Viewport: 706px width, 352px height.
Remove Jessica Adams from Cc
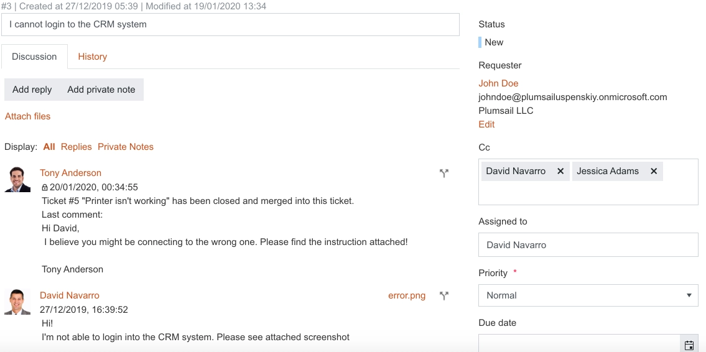[x=654, y=171]
